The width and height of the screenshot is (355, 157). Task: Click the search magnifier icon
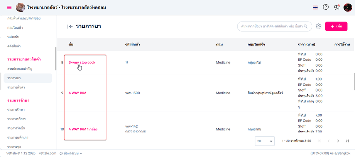coord(306,26)
